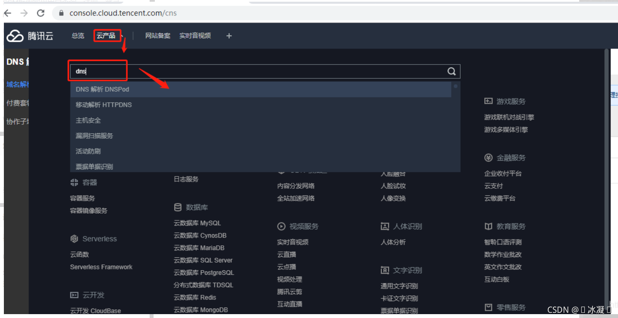The height and width of the screenshot is (318, 618).
Task: Open 云点播 link
Action: pyautogui.click(x=286, y=267)
